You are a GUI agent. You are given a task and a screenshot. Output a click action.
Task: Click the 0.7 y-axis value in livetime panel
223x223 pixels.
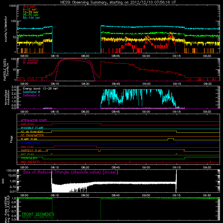[x=14, y=211]
